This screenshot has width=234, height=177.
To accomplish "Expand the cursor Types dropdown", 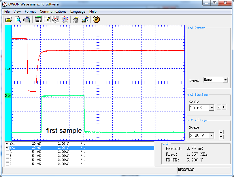I will [225, 80].
